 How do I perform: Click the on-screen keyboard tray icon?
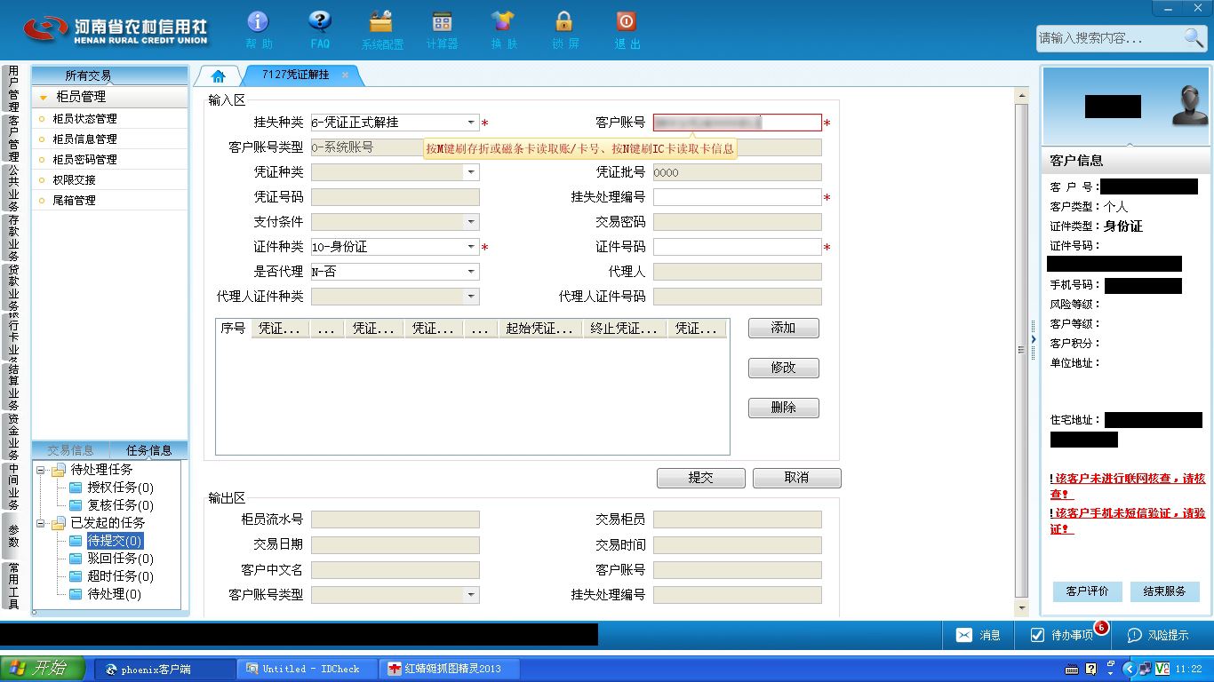pyautogui.click(x=1073, y=669)
